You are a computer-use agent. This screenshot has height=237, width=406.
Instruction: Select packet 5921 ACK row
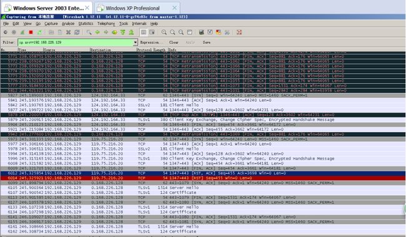point(203,129)
